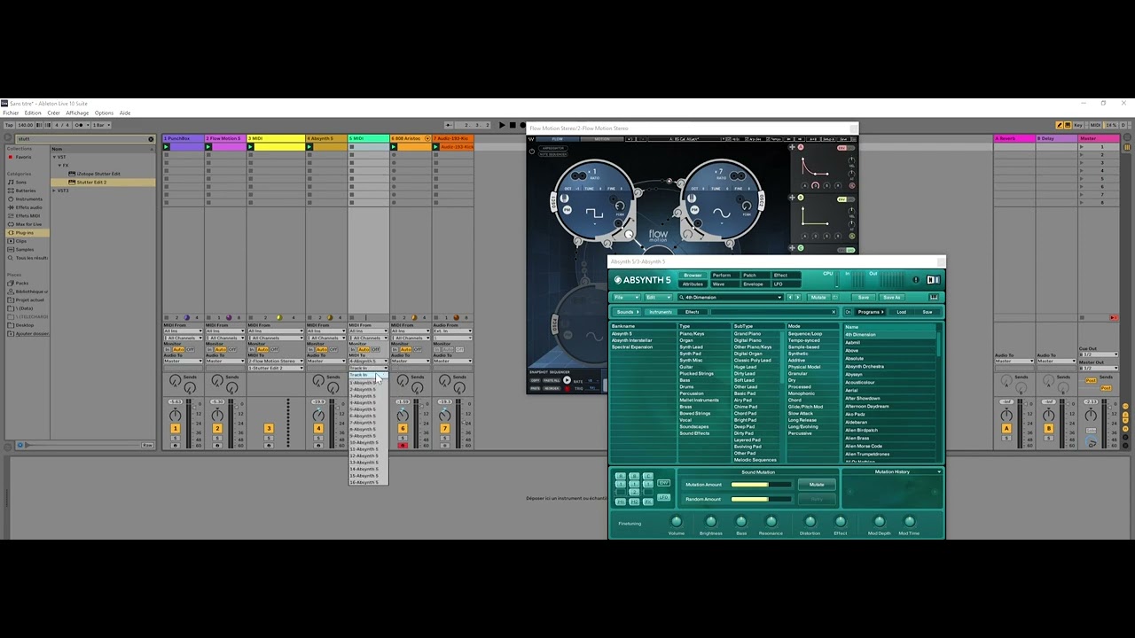Click the Save As button in Absynth
Viewport: 1135px width, 638px height.
(890, 298)
